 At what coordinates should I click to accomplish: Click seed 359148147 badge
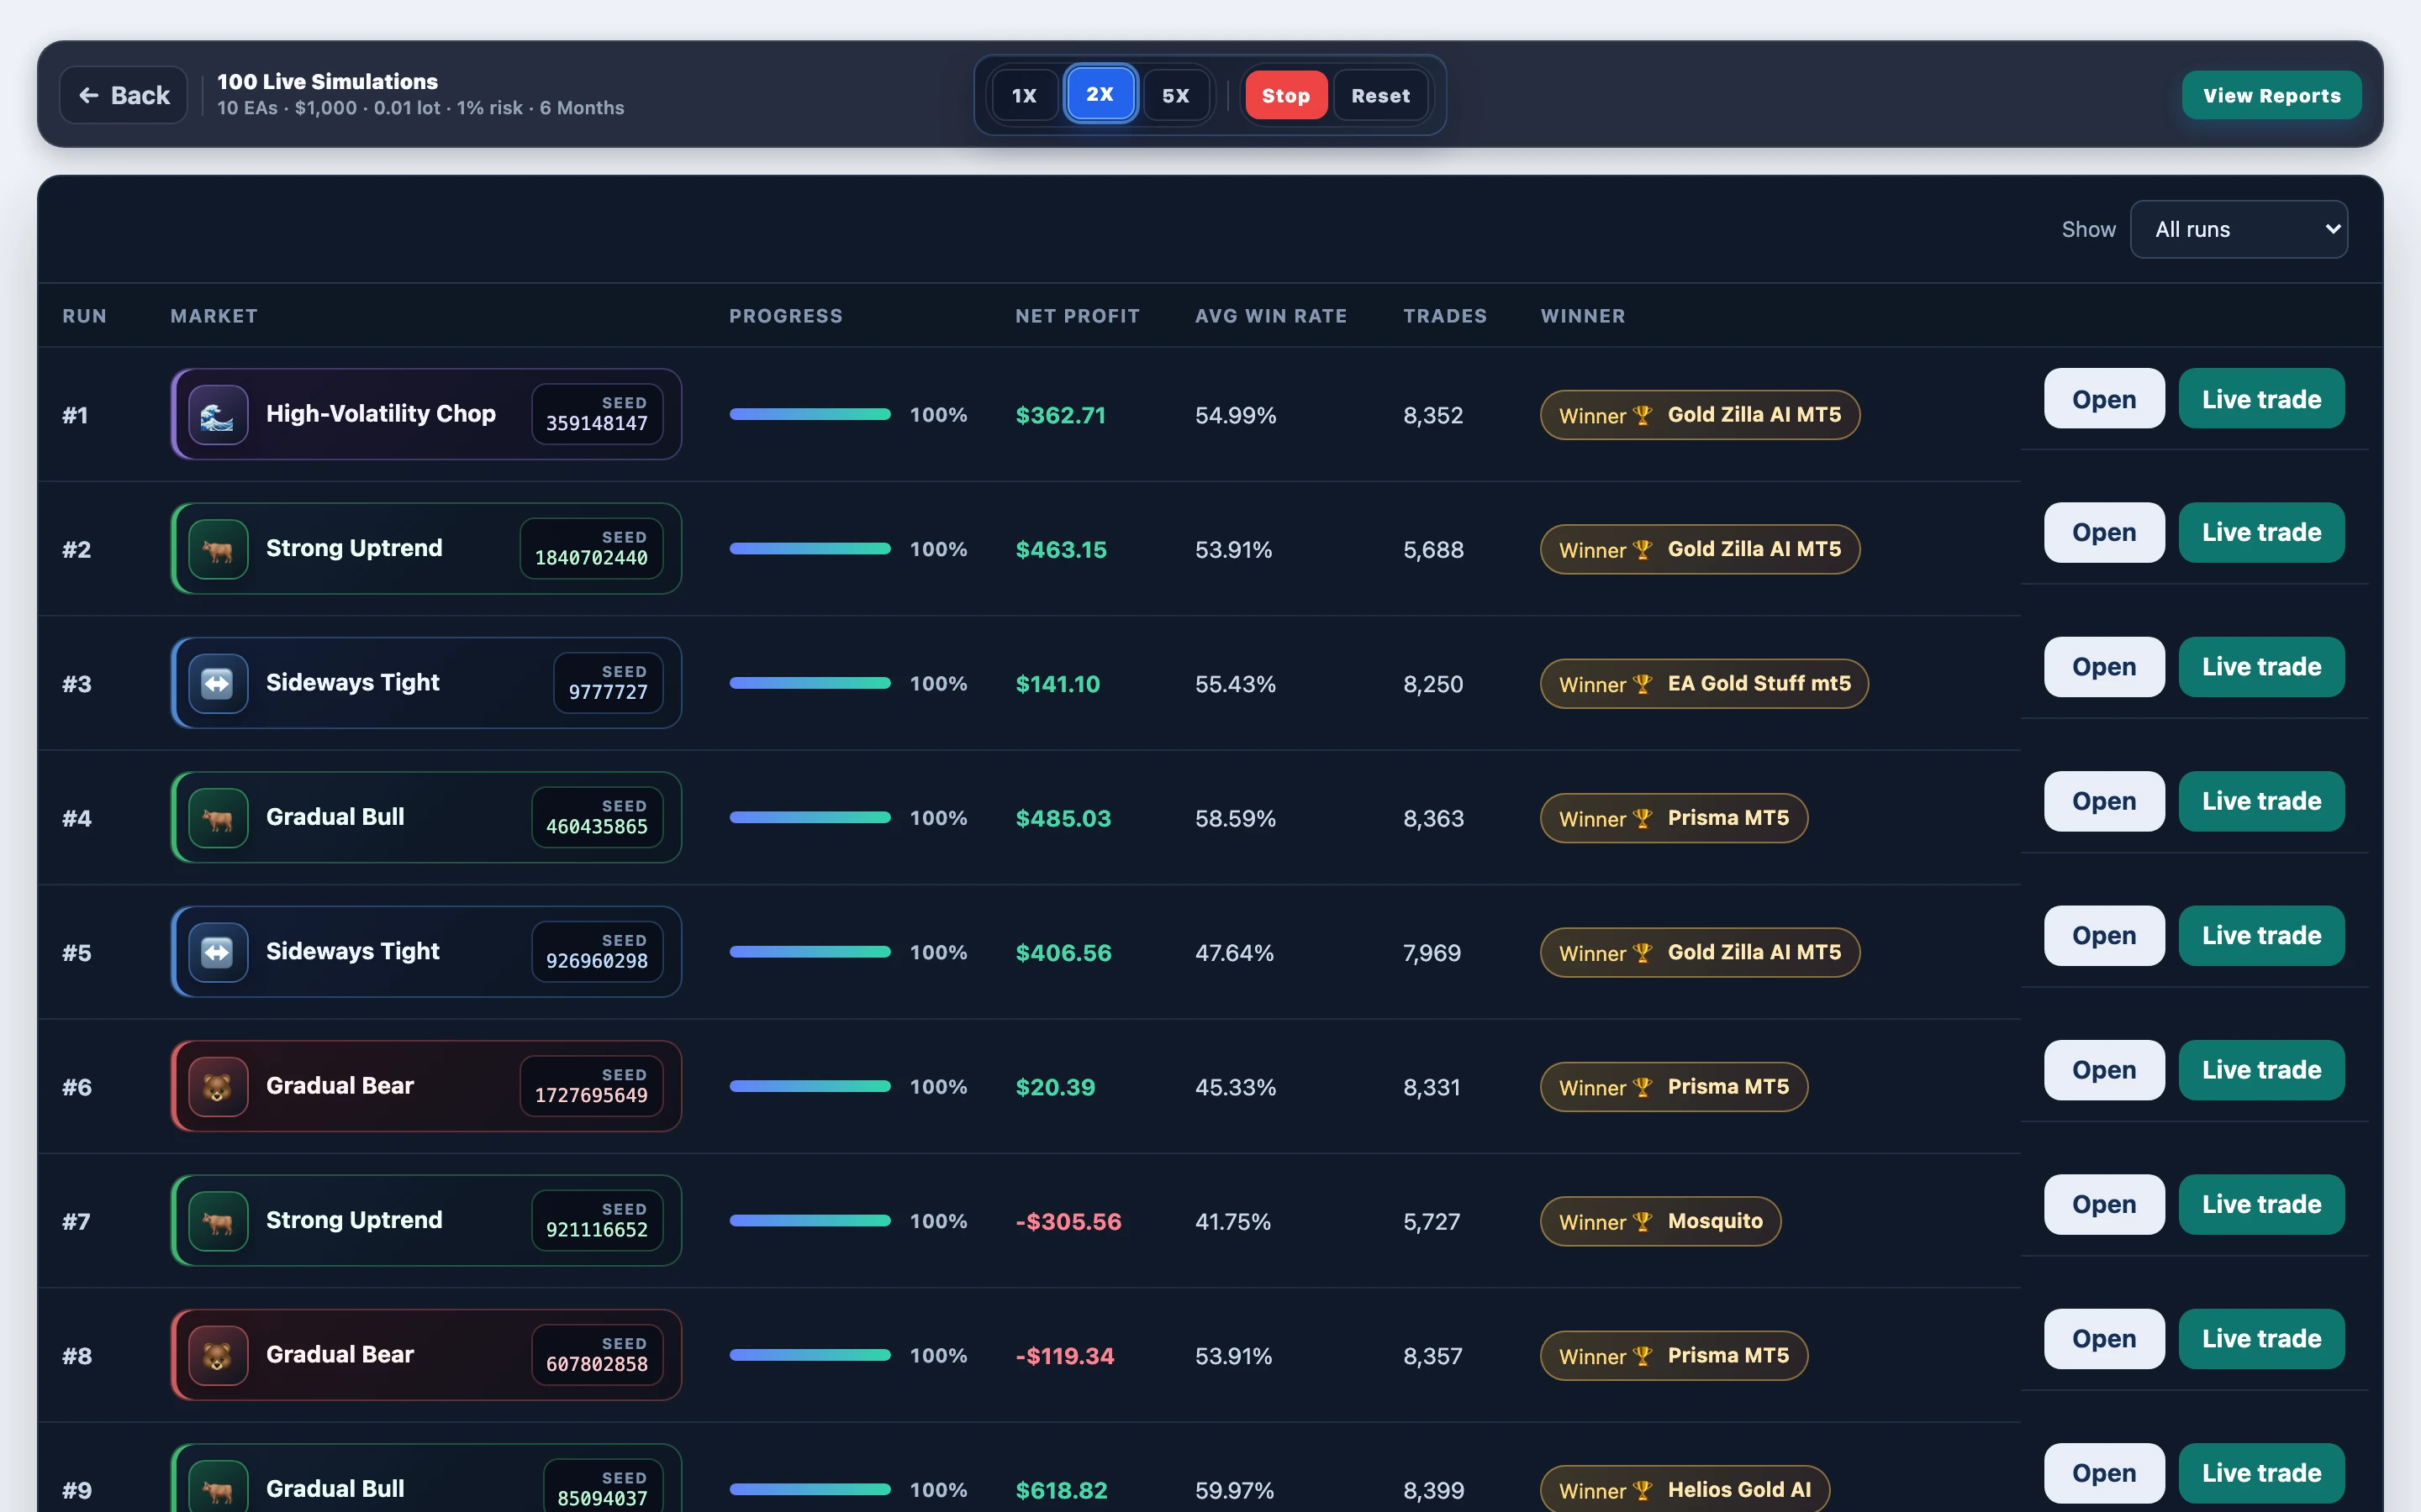pos(597,414)
